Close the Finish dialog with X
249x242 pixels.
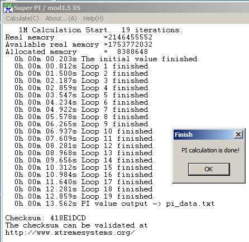click(x=238, y=135)
